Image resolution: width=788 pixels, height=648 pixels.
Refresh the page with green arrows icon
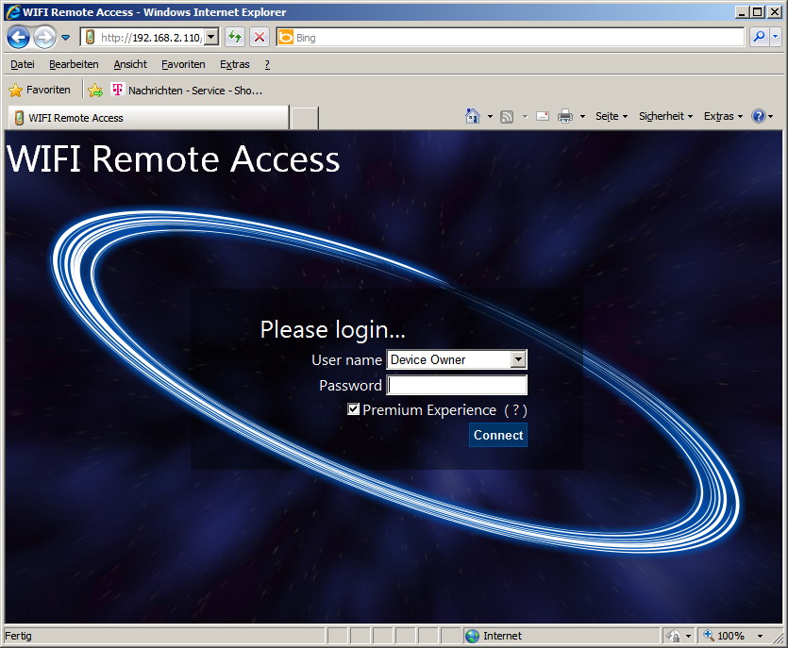[x=235, y=37]
